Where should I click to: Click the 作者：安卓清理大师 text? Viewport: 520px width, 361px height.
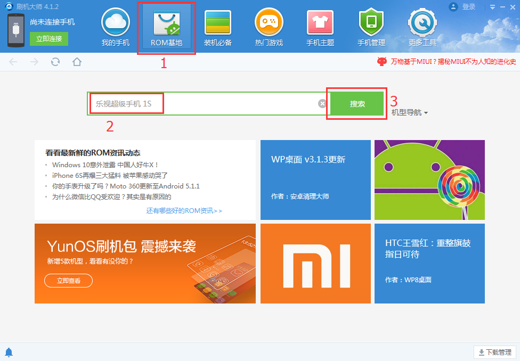[300, 196]
